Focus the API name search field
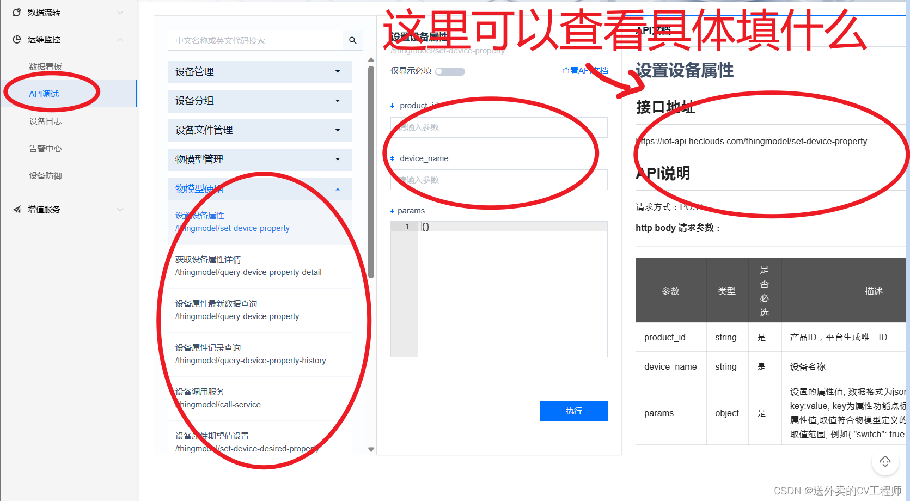910x501 pixels. (255, 40)
